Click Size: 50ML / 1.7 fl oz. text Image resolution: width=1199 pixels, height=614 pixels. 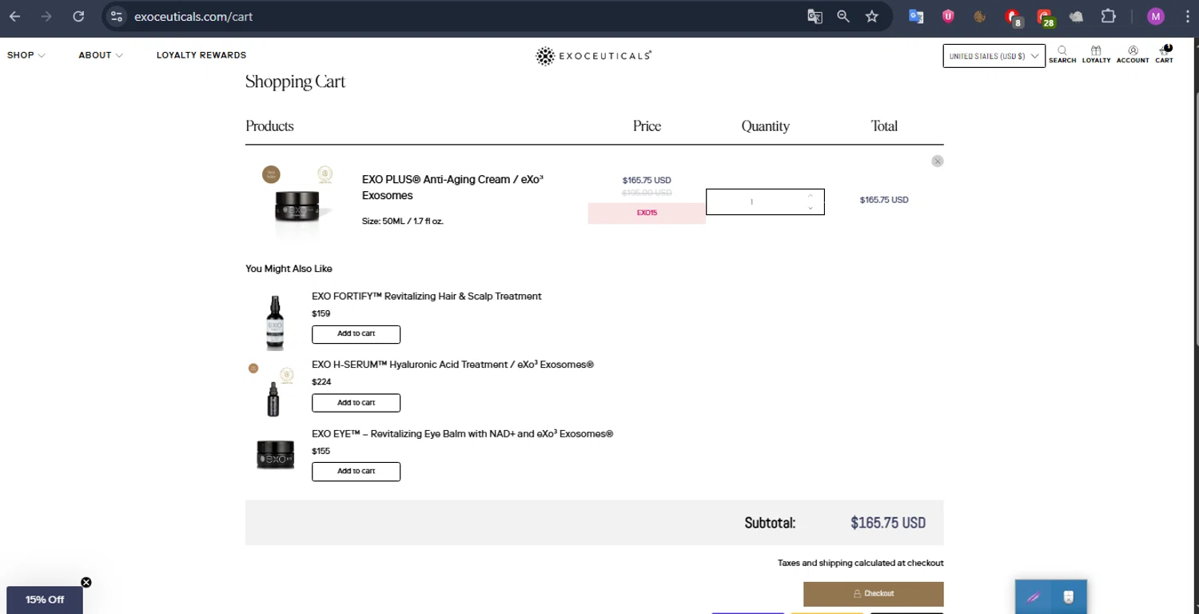pyautogui.click(x=403, y=221)
